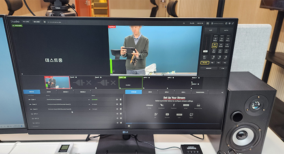
Task: Toggle Cam 2 input visibility eye icon
Action: click(117, 104)
